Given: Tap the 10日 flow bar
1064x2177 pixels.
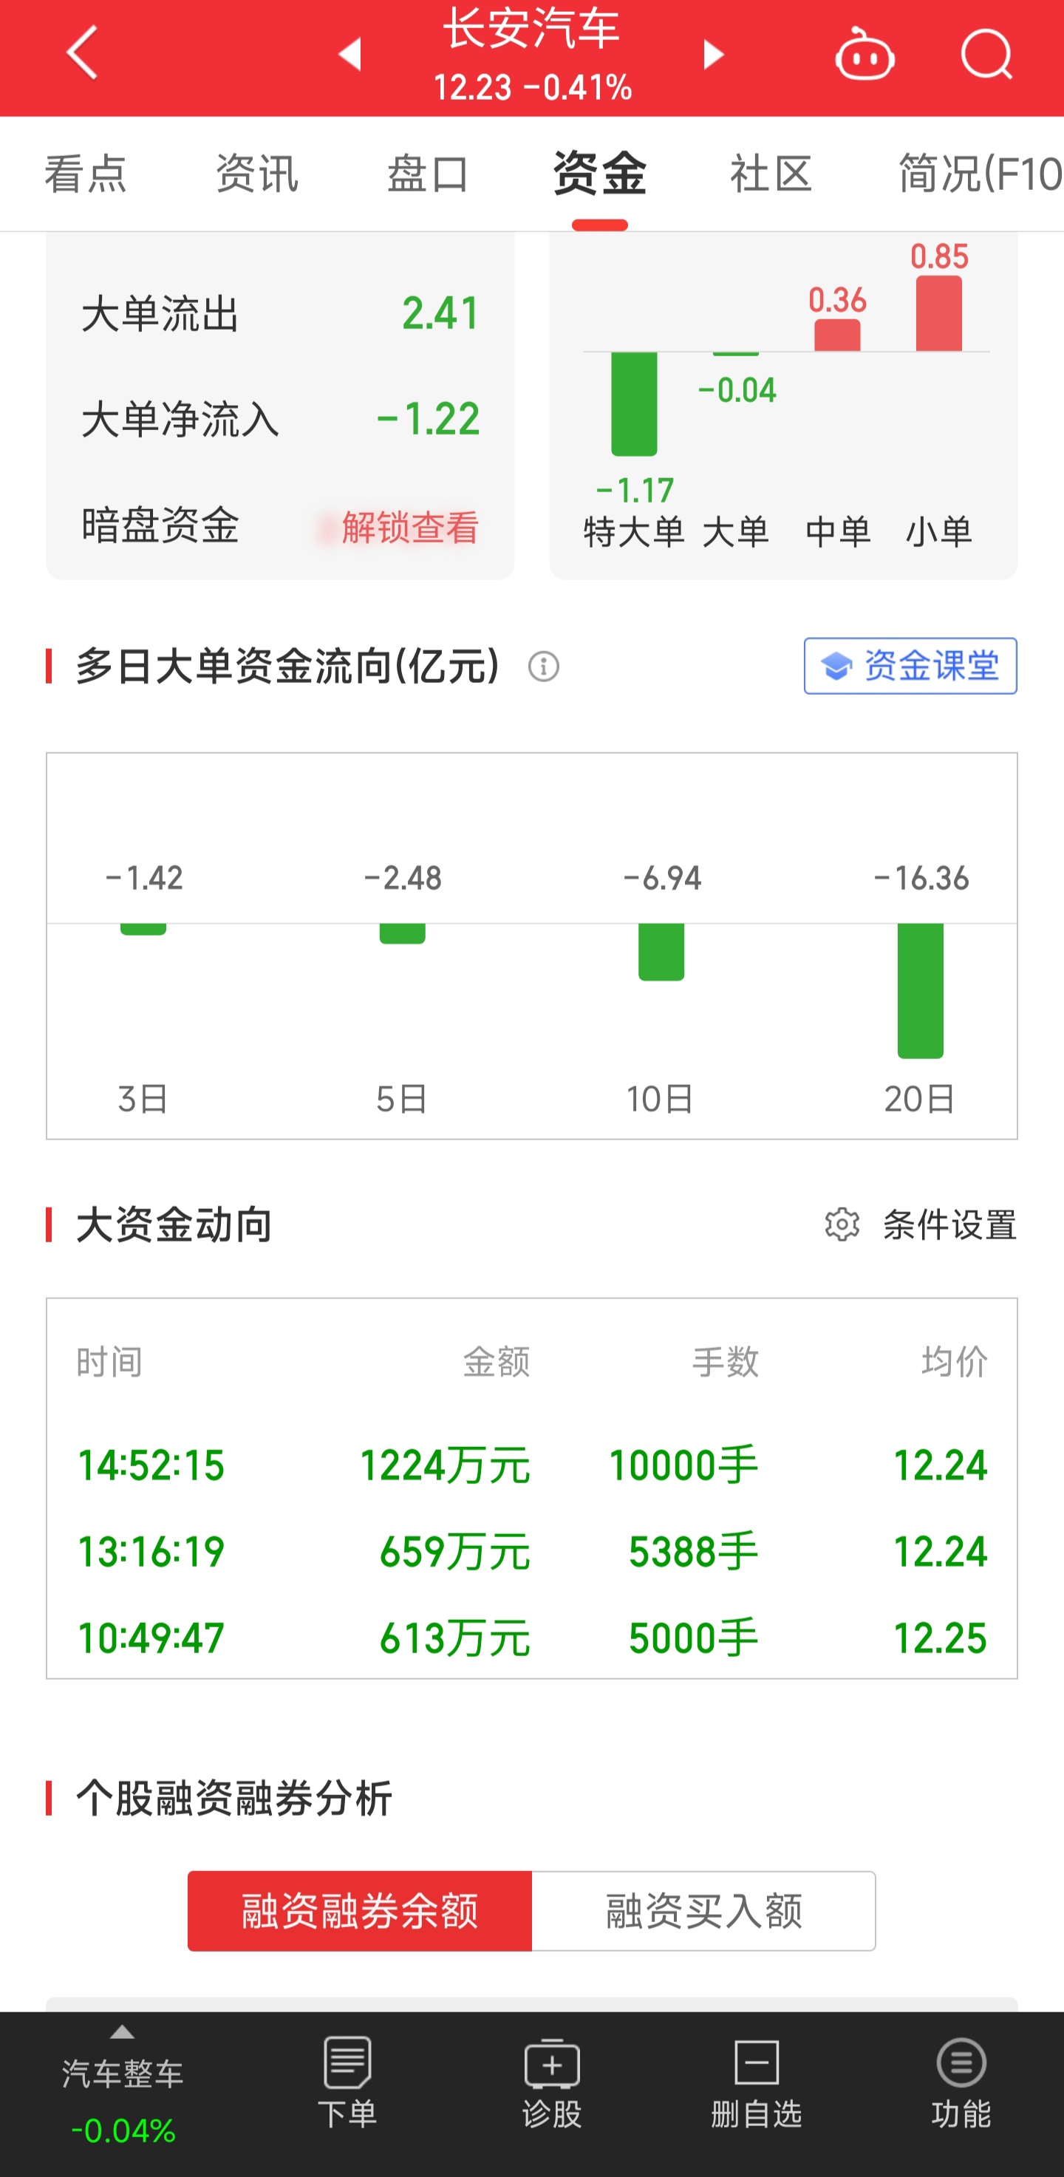Looking at the screenshot, I should [x=661, y=952].
